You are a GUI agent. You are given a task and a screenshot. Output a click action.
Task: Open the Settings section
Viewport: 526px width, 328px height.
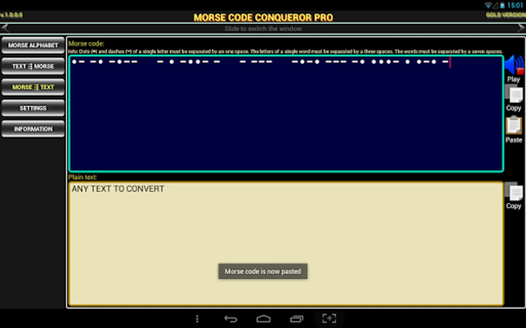[33, 108]
